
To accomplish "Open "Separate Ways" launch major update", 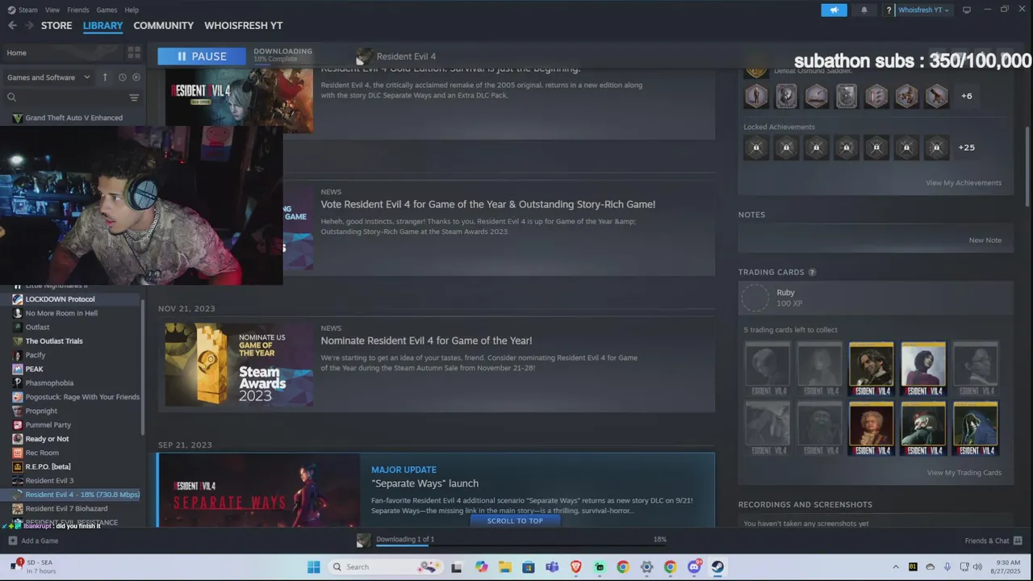I will coord(436,490).
